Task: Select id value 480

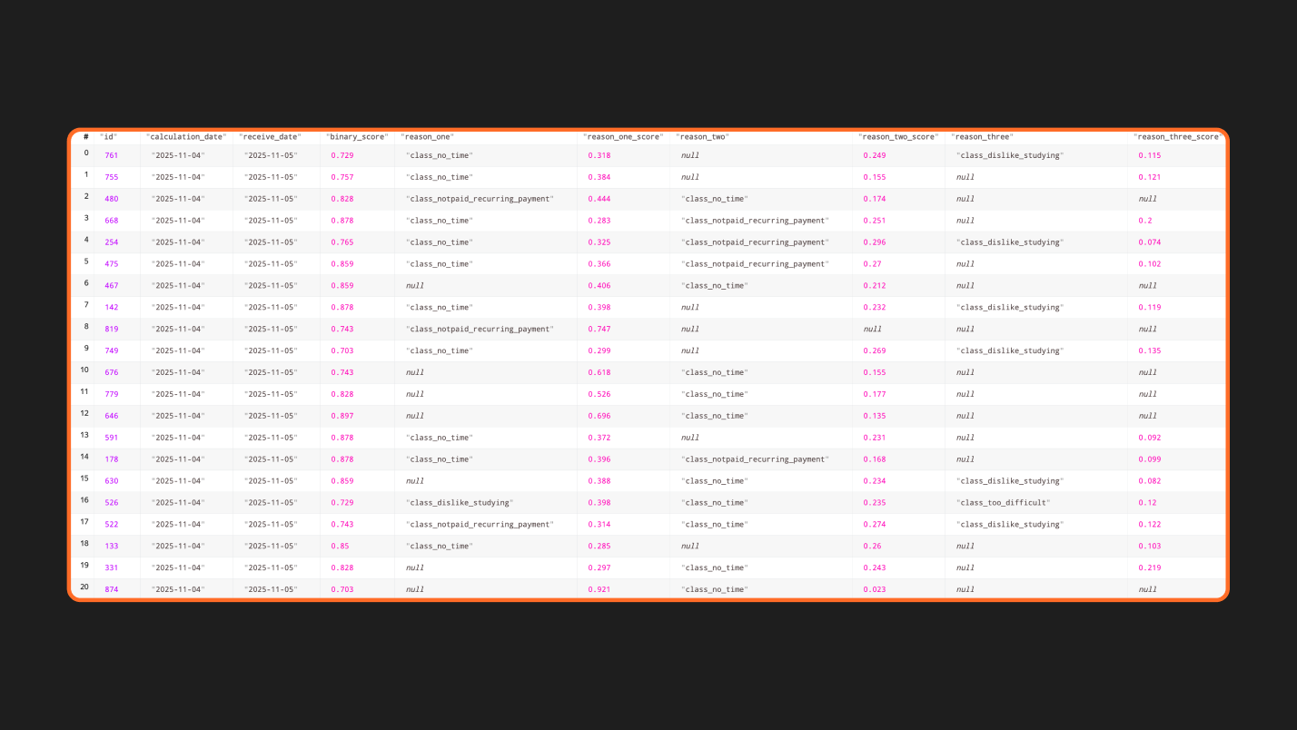Action: coord(111,199)
